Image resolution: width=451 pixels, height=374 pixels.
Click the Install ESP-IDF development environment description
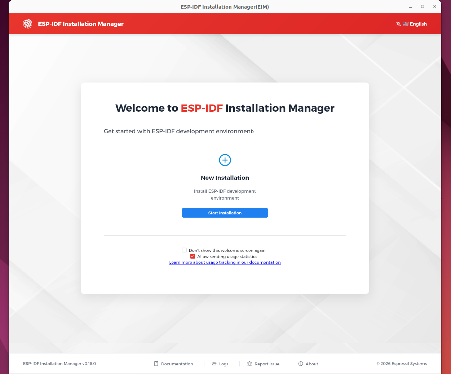(x=225, y=195)
